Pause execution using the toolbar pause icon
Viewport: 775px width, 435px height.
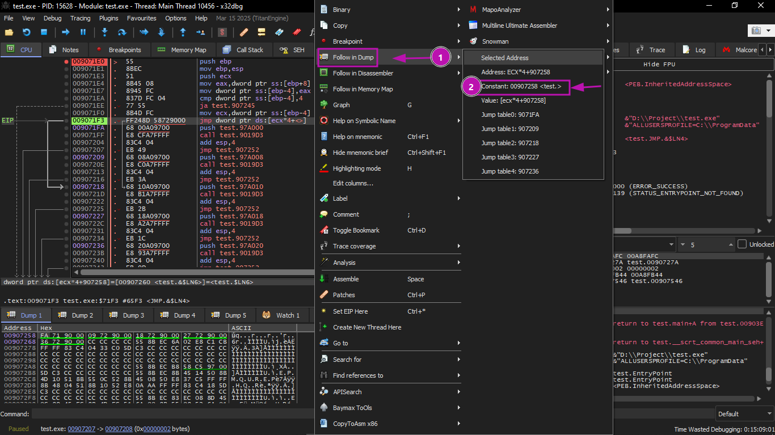coord(83,32)
